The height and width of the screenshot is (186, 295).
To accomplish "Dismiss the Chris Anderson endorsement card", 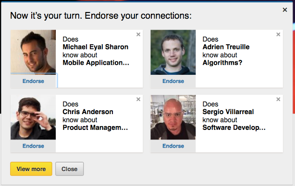I will (x=138, y=99).
